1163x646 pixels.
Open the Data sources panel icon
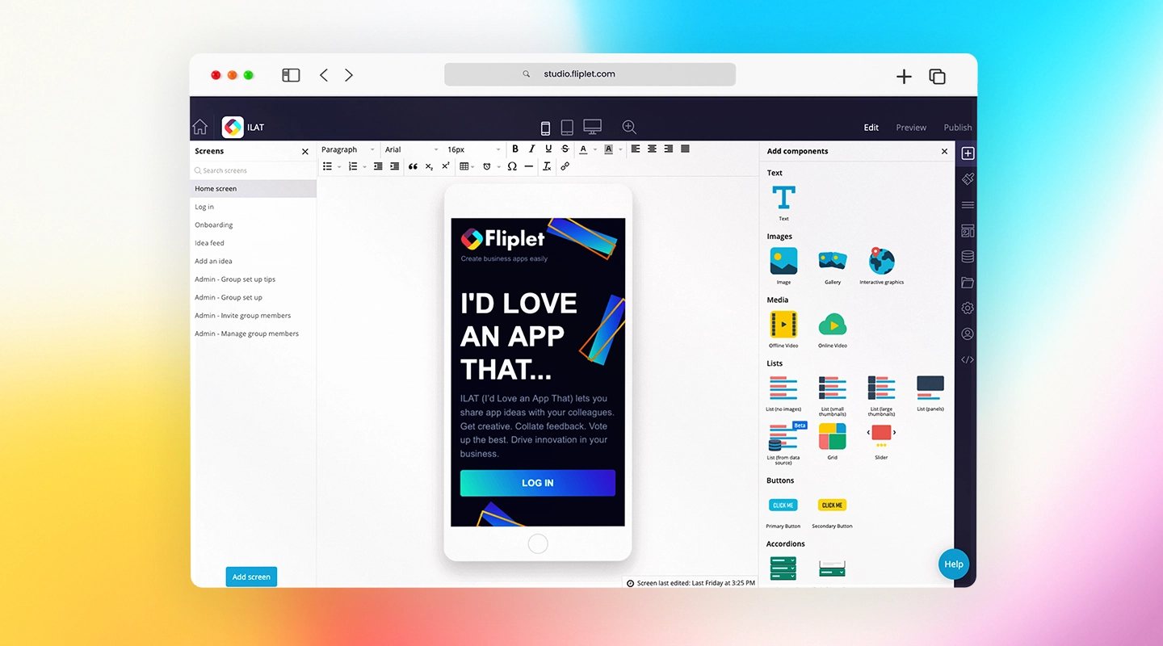(968, 256)
